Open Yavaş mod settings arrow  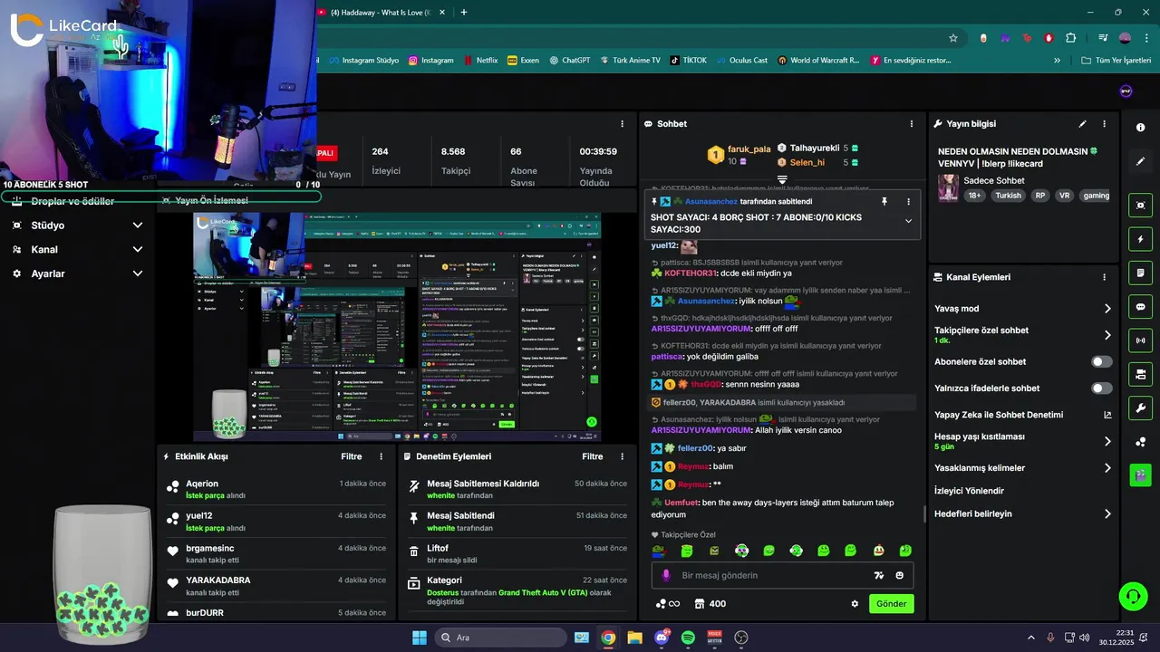point(1107,309)
